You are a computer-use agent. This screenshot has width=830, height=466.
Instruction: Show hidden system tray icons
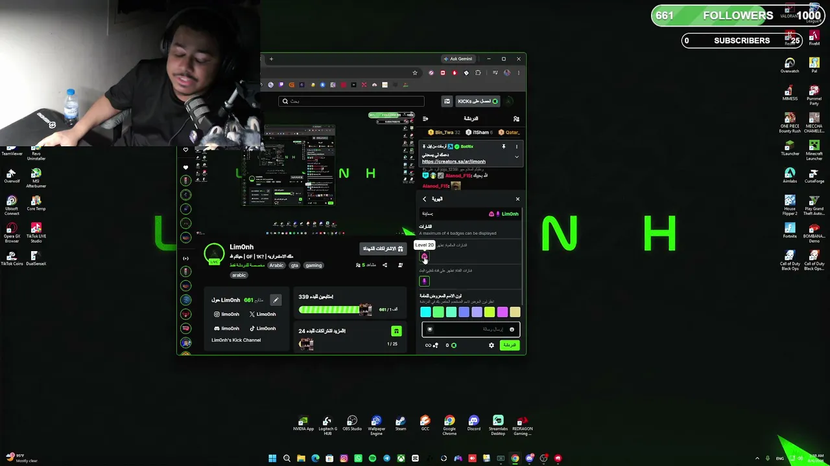tap(757, 458)
